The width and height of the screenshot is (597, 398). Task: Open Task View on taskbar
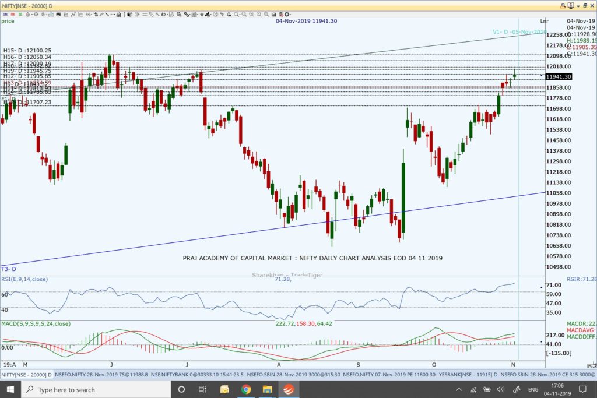[202, 389]
